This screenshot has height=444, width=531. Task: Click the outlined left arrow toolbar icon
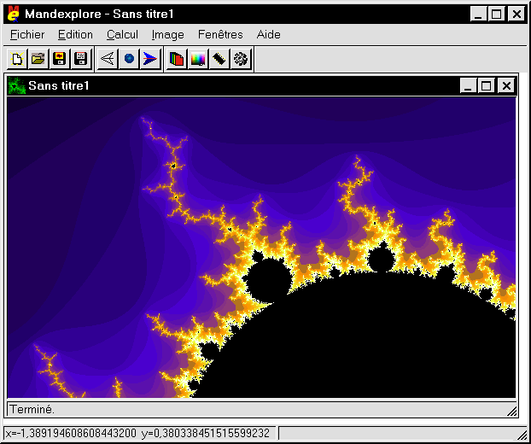[108, 59]
